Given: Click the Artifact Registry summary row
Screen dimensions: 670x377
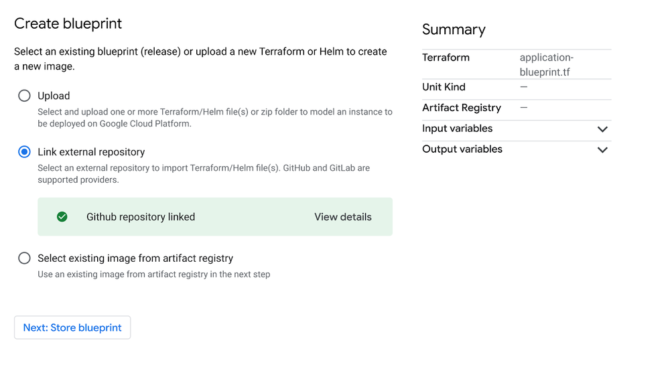Looking at the screenshot, I should pos(517,108).
